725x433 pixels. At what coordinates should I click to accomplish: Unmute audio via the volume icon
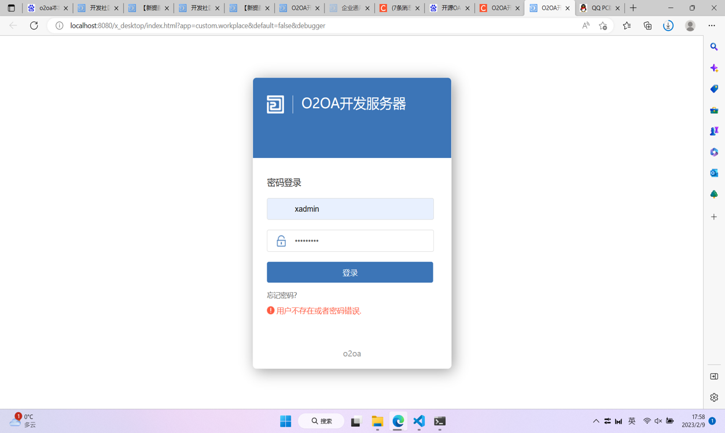pos(658,421)
